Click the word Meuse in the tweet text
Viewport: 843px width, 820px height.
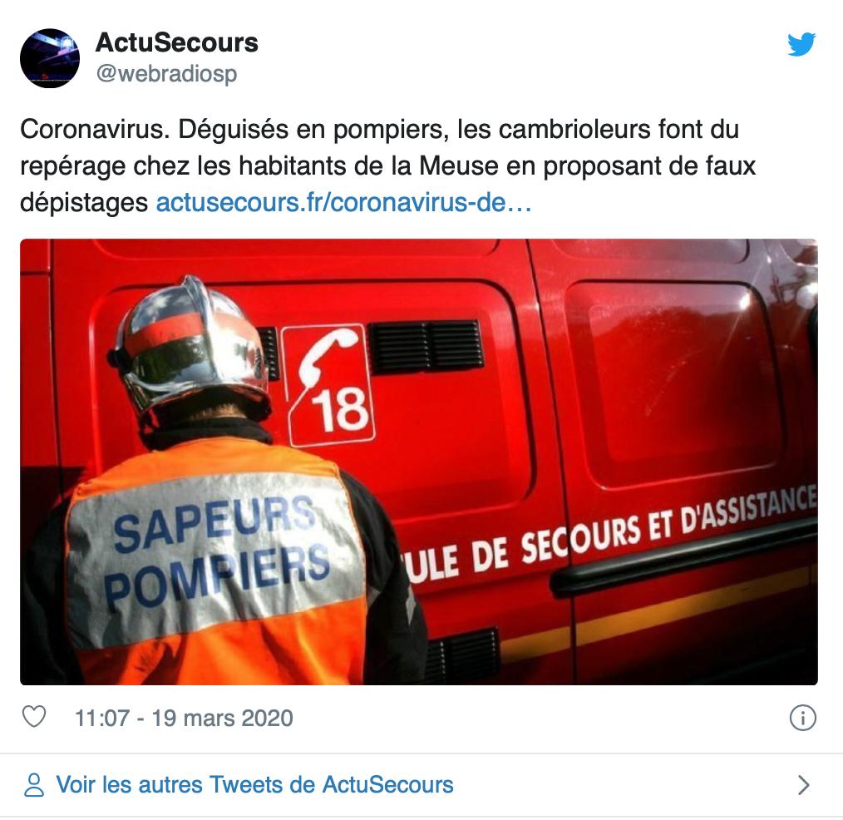coord(459,166)
